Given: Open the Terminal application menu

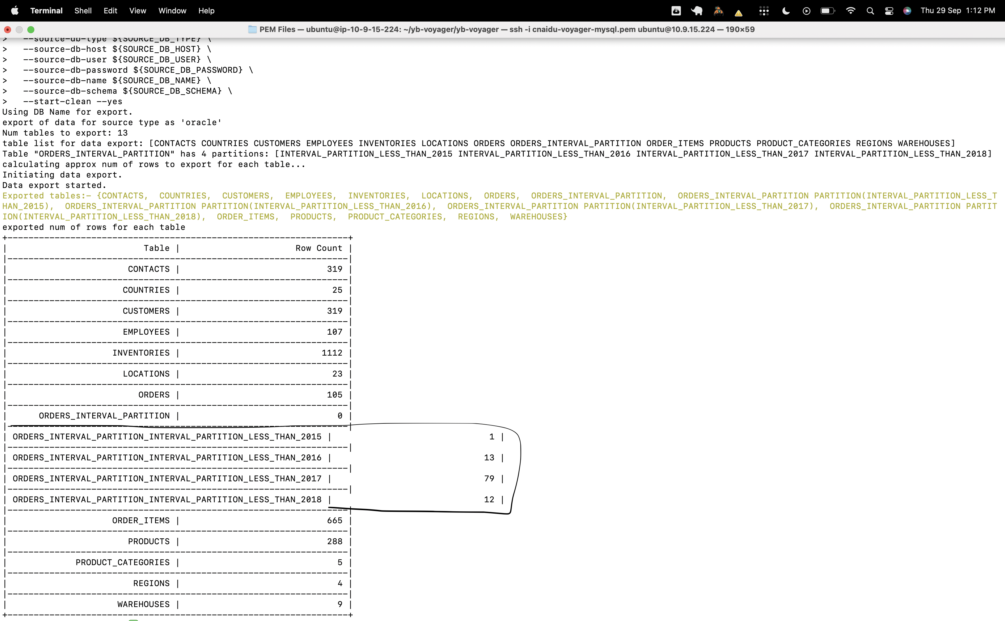Looking at the screenshot, I should click(46, 11).
